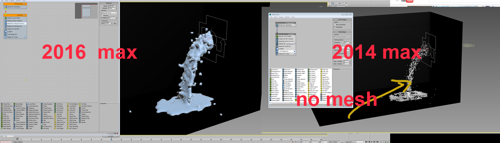Select Lucid Display 001 in the left event
Screen dimensions: 500x143
pyautogui.click(x=12, y=34)
